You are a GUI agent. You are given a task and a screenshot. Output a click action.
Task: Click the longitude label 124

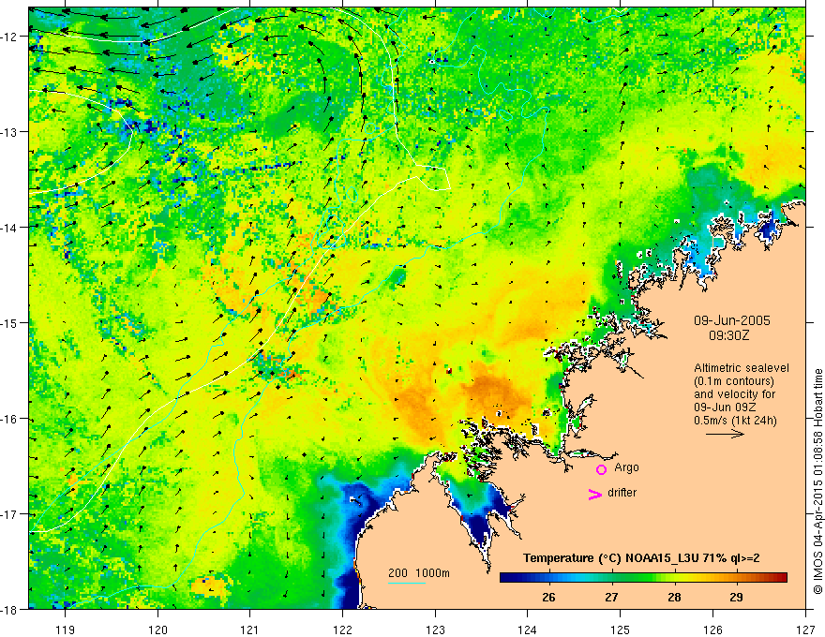click(x=528, y=630)
